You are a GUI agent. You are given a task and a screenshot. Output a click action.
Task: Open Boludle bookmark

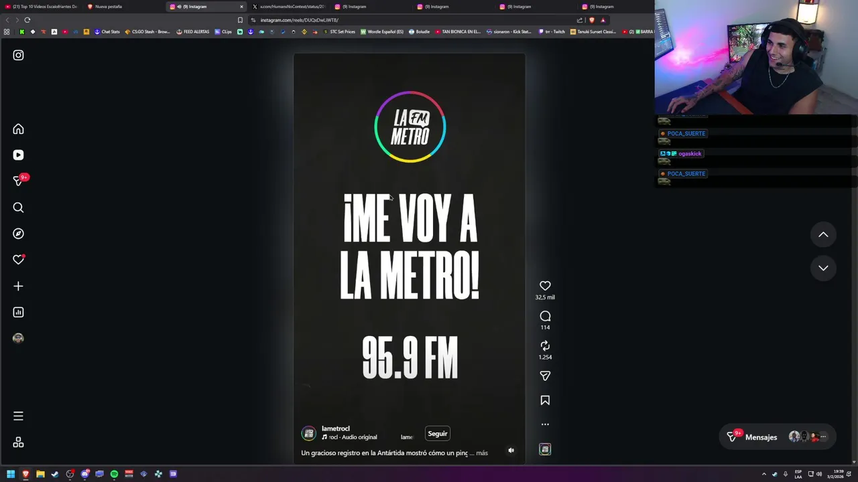420,31
